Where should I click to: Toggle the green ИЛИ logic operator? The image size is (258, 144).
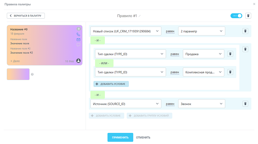(104, 63)
